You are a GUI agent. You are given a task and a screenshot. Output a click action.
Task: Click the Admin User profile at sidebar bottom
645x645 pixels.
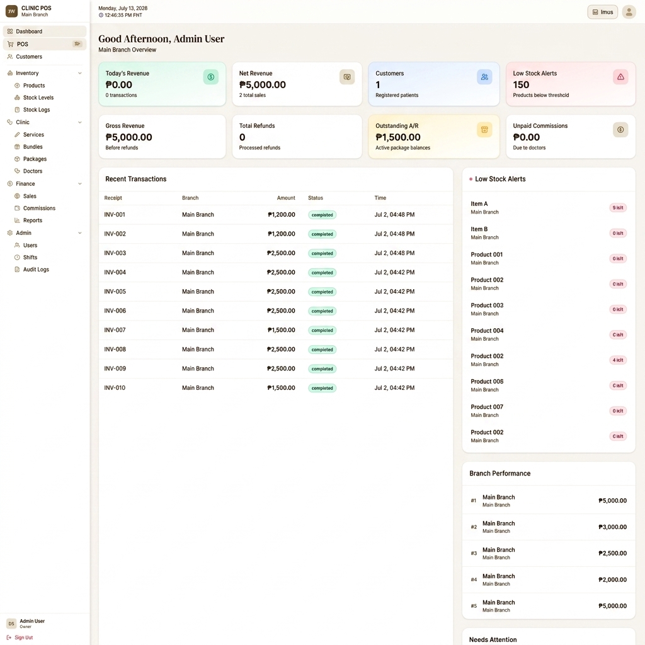(x=25, y=624)
